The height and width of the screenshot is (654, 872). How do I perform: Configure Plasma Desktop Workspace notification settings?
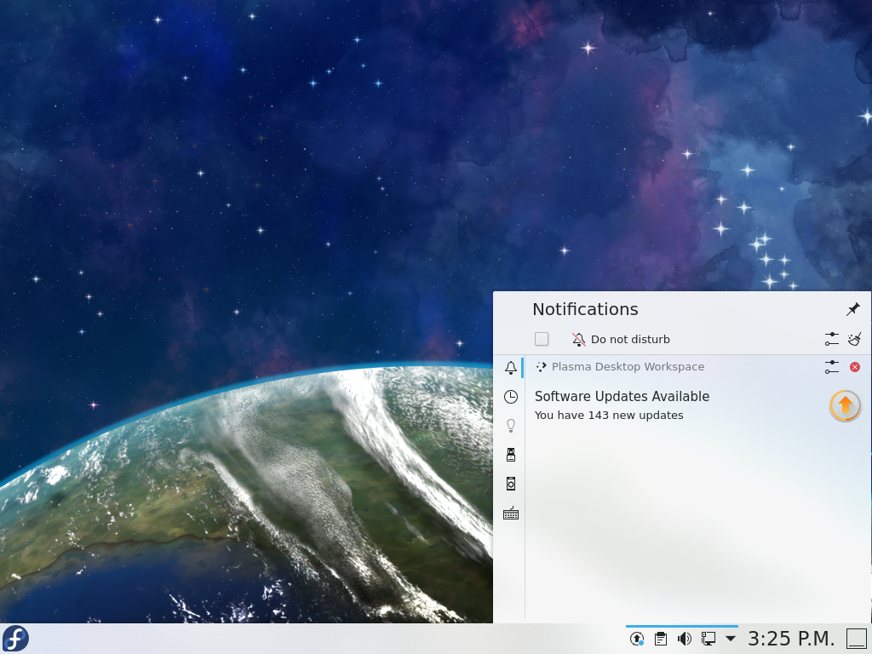pyautogui.click(x=831, y=367)
